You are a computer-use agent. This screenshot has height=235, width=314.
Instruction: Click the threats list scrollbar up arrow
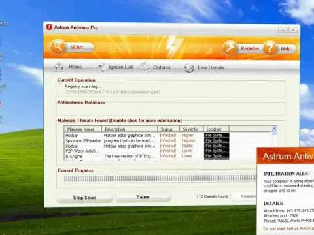[274, 129]
